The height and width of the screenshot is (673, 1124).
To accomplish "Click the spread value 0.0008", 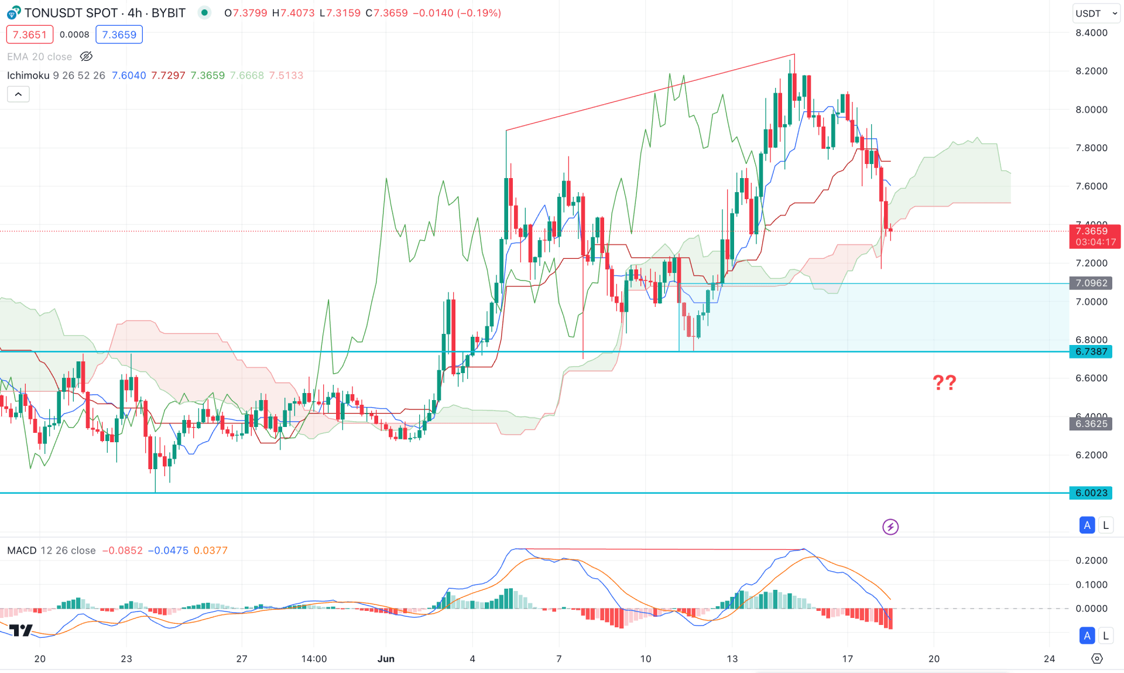I will 74,35.
